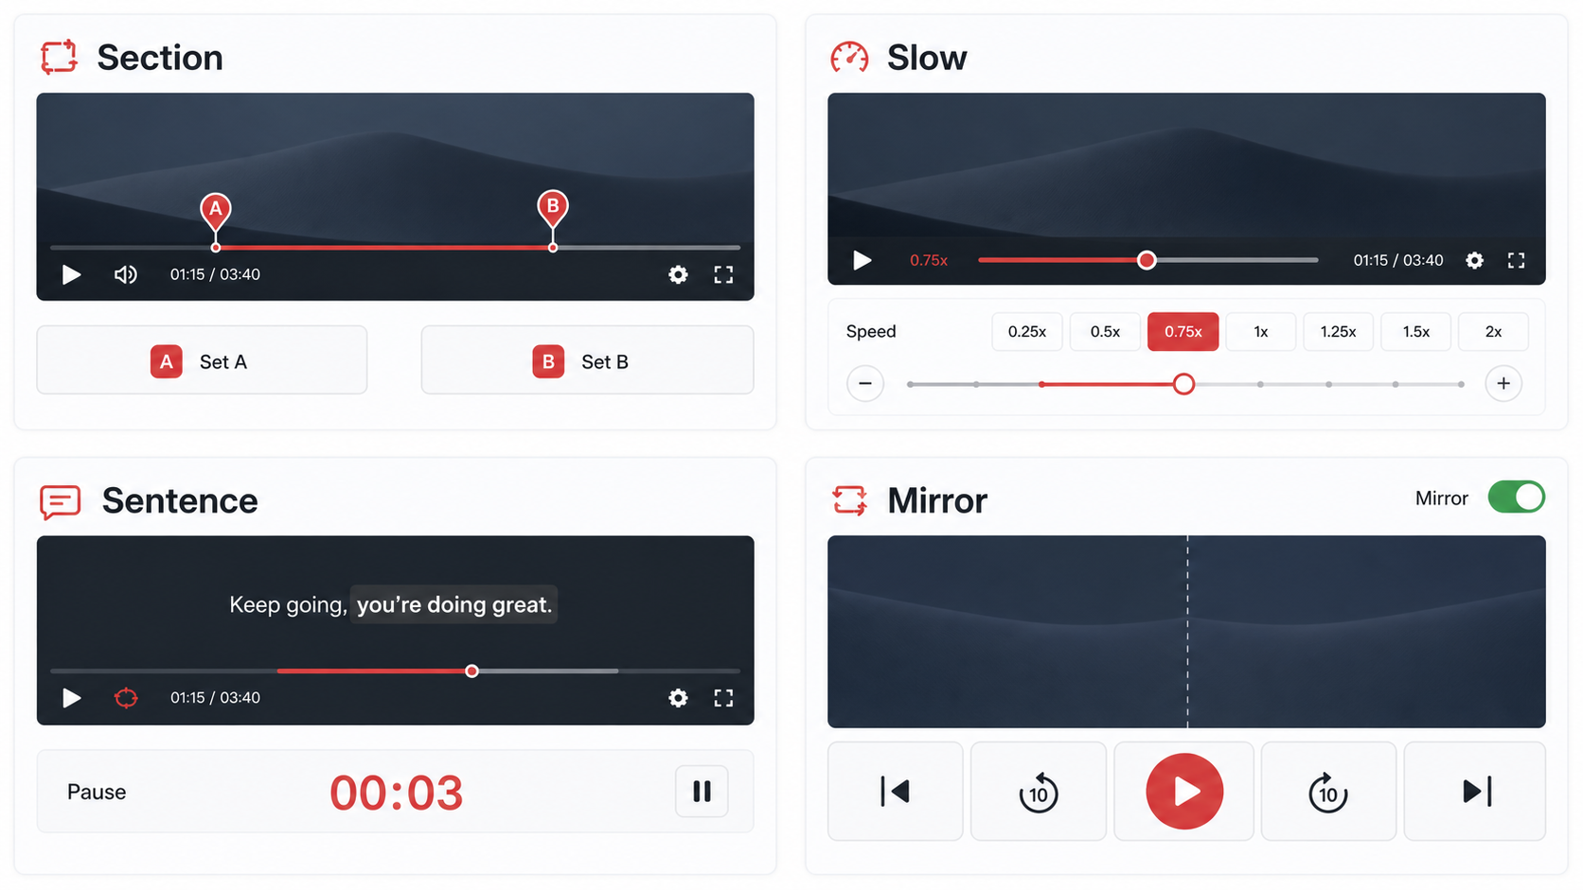
Task: Click the Section loop icon in header
Action: click(59, 57)
